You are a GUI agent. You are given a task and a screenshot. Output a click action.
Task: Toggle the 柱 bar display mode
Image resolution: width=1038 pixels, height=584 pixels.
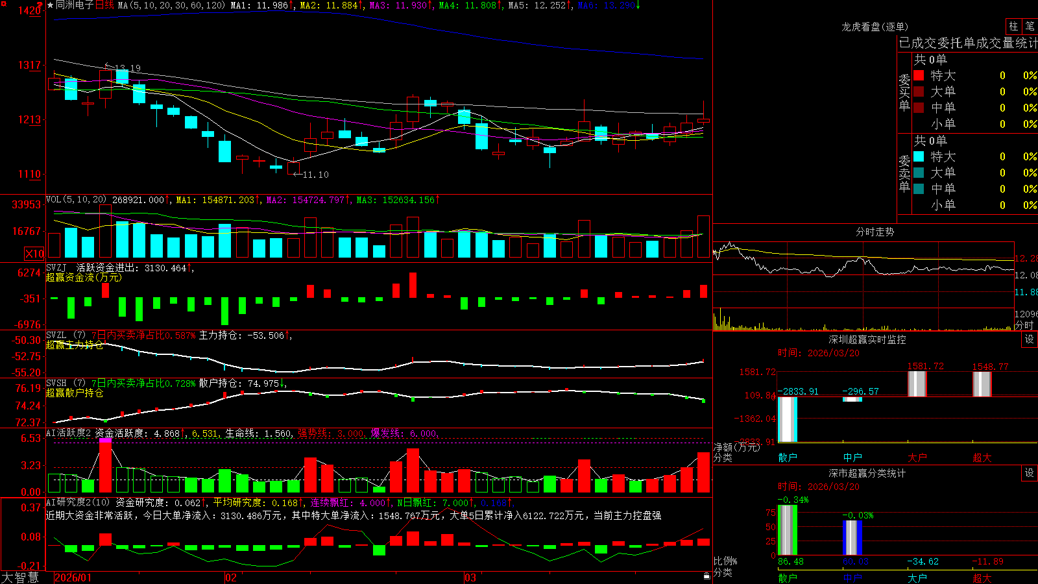[1013, 26]
